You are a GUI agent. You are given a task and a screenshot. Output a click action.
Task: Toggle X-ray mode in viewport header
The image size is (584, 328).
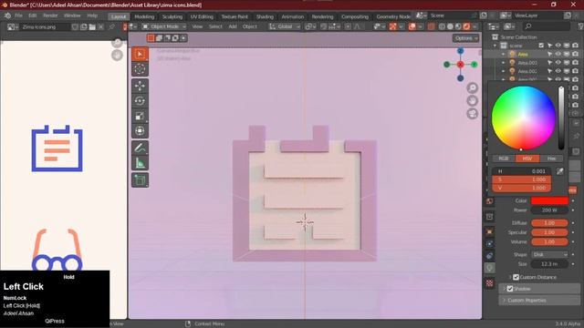click(x=431, y=26)
